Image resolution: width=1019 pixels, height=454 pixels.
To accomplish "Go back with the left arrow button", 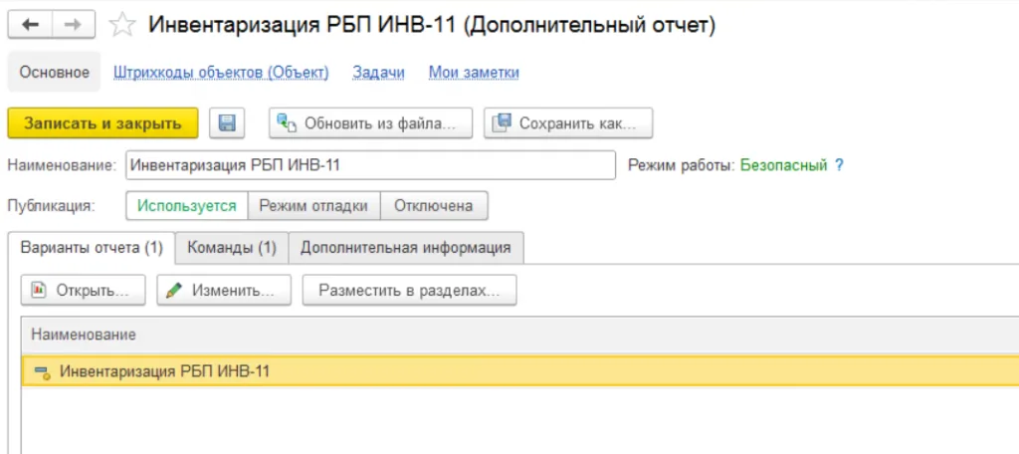I will pos(30,25).
